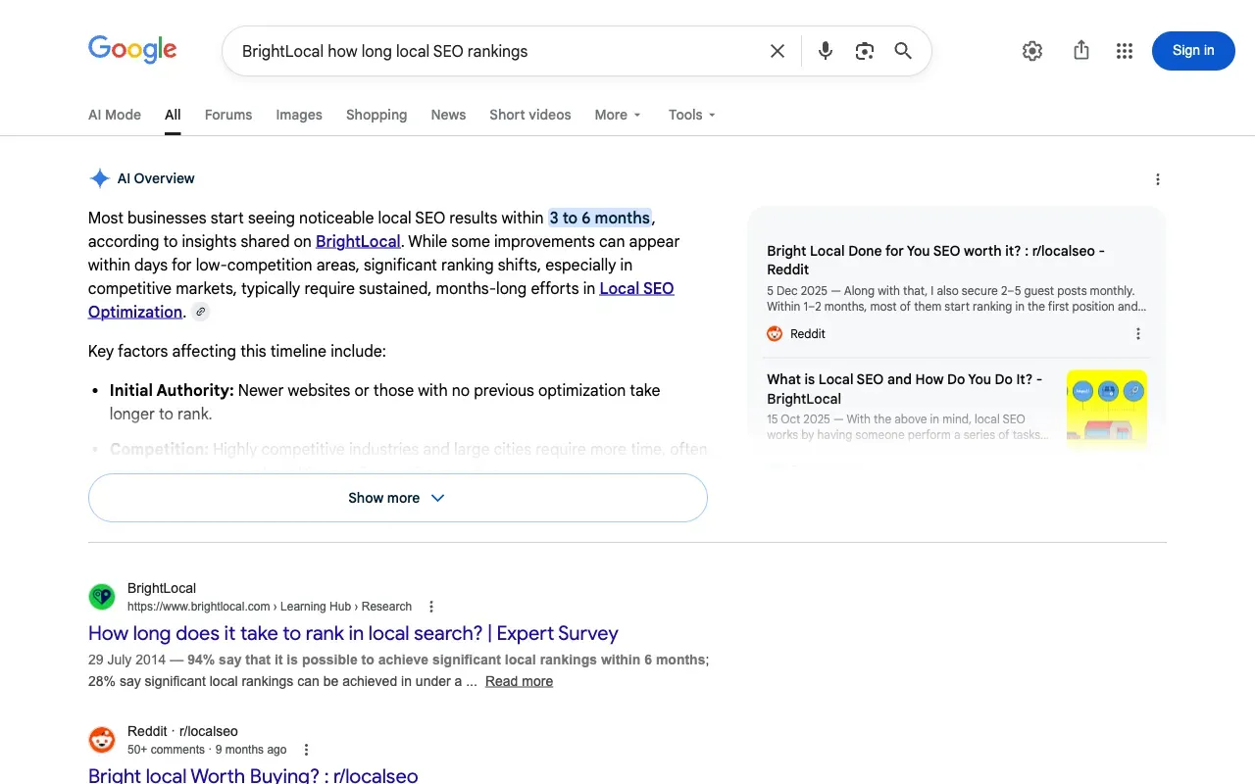Open the Google apps grid icon
Viewport: 1255px width, 784px height.
[x=1125, y=51]
